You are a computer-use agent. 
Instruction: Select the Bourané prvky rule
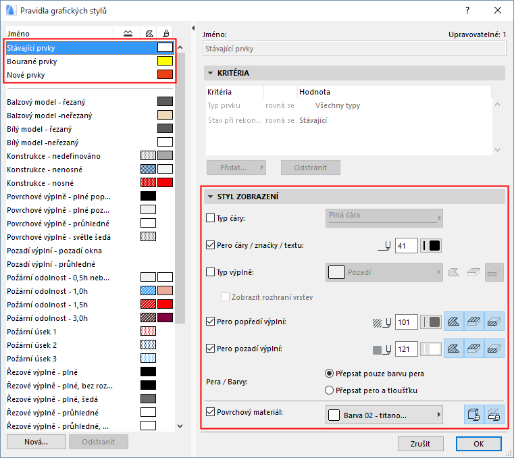pos(90,61)
